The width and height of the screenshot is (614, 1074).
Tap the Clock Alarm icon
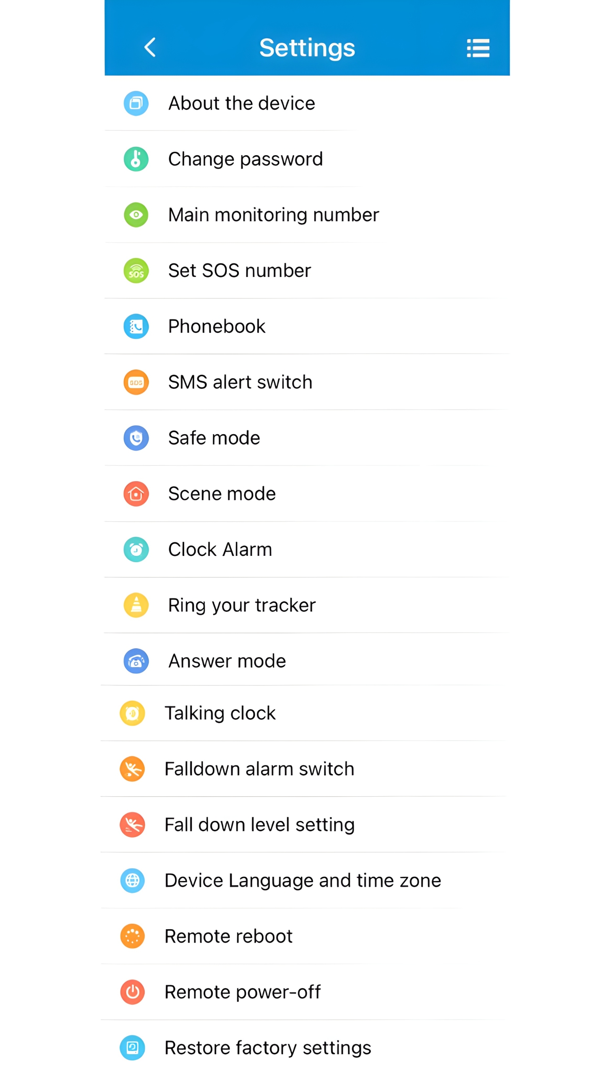136,549
